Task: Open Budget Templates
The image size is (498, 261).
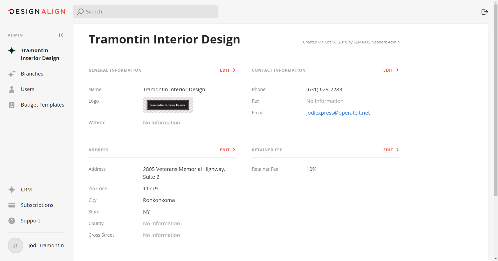Action: (43, 105)
